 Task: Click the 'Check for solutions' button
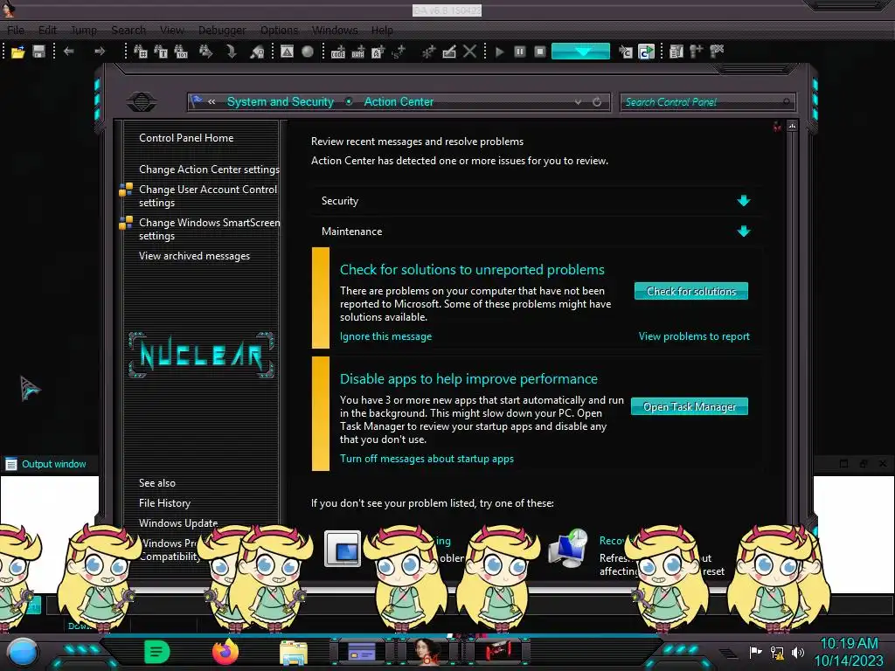click(691, 291)
